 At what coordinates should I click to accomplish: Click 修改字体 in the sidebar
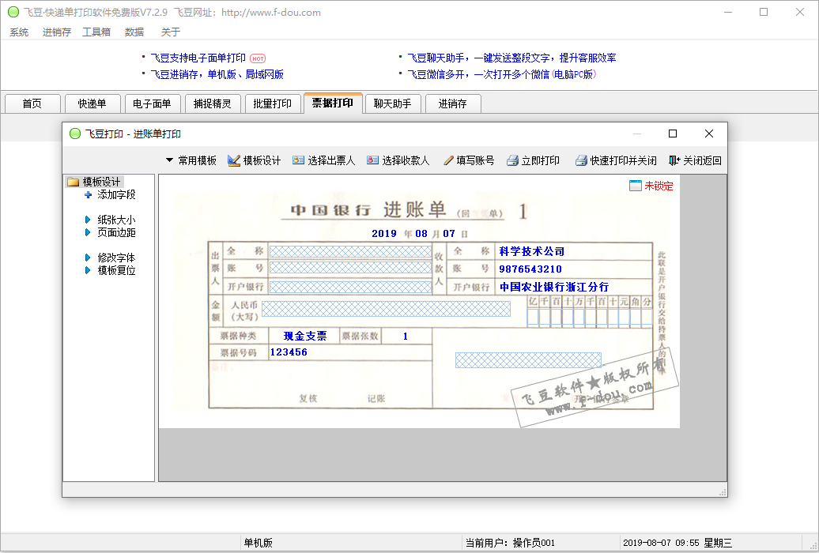point(116,258)
